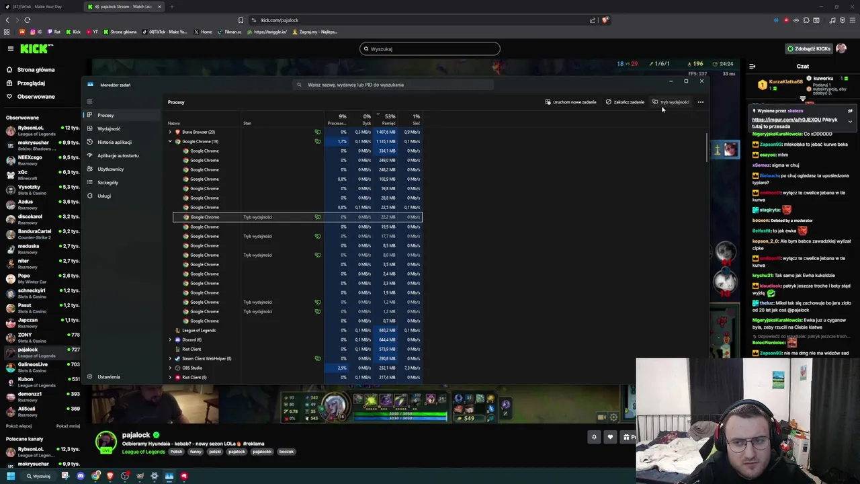Click the Windows taskbar Wyszukaj search box
Image resolution: width=860 pixels, height=484 pixels.
38,476
